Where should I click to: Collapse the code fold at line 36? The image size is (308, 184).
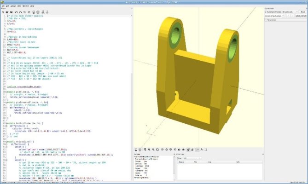pos(6,108)
